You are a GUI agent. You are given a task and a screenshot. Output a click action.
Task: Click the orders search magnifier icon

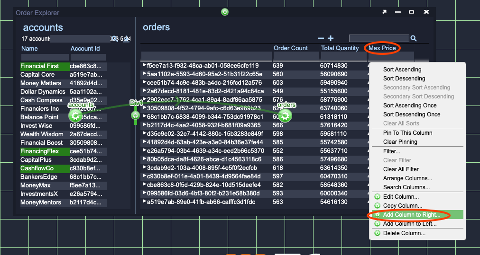(414, 38)
